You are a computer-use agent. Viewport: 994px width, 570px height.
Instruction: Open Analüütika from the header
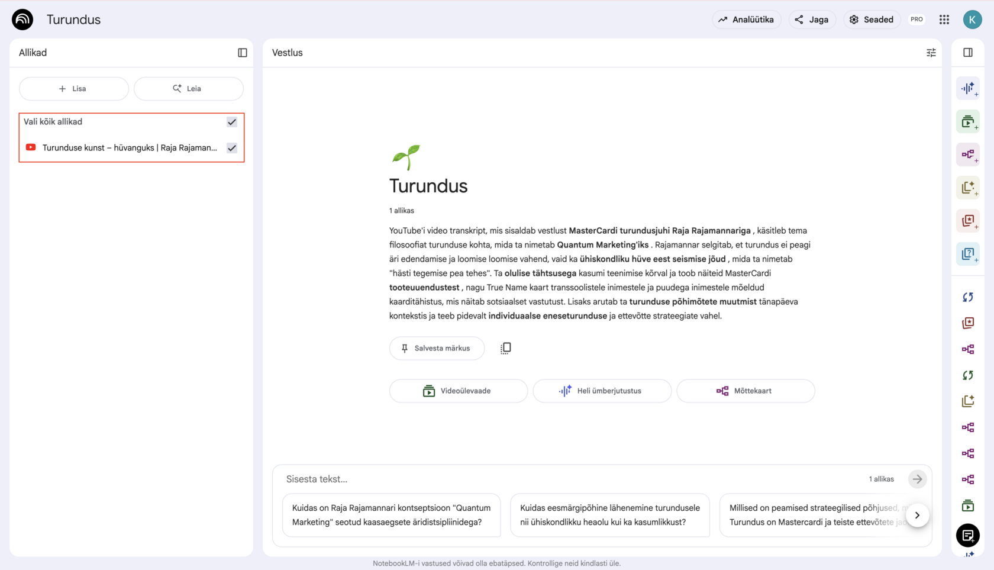[x=747, y=20]
